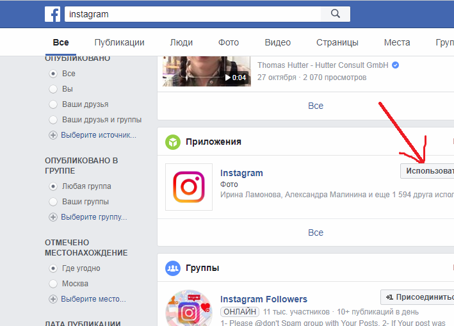The width and height of the screenshot is (454, 326).
Task: Open the Instagram Followers group avatar
Action: tap(189, 308)
